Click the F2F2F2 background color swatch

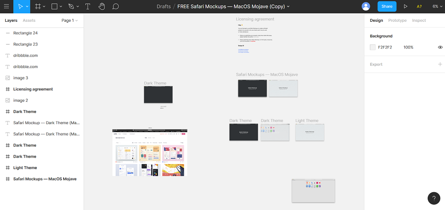point(372,48)
